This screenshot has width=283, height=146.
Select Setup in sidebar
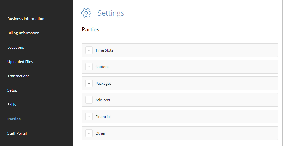click(13, 90)
